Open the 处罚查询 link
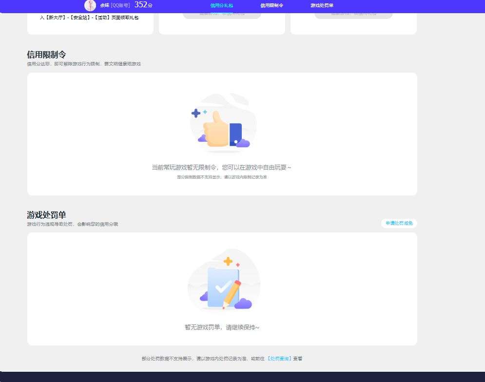Screen dimensions: 485x382 (279, 359)
